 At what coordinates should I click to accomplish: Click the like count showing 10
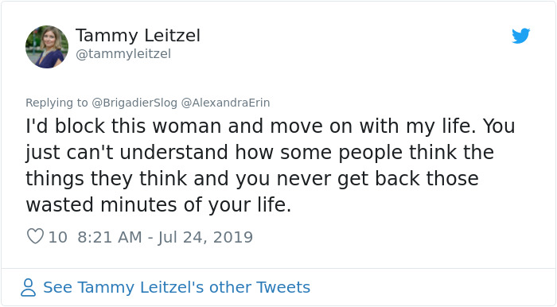(x=57, y=237)
